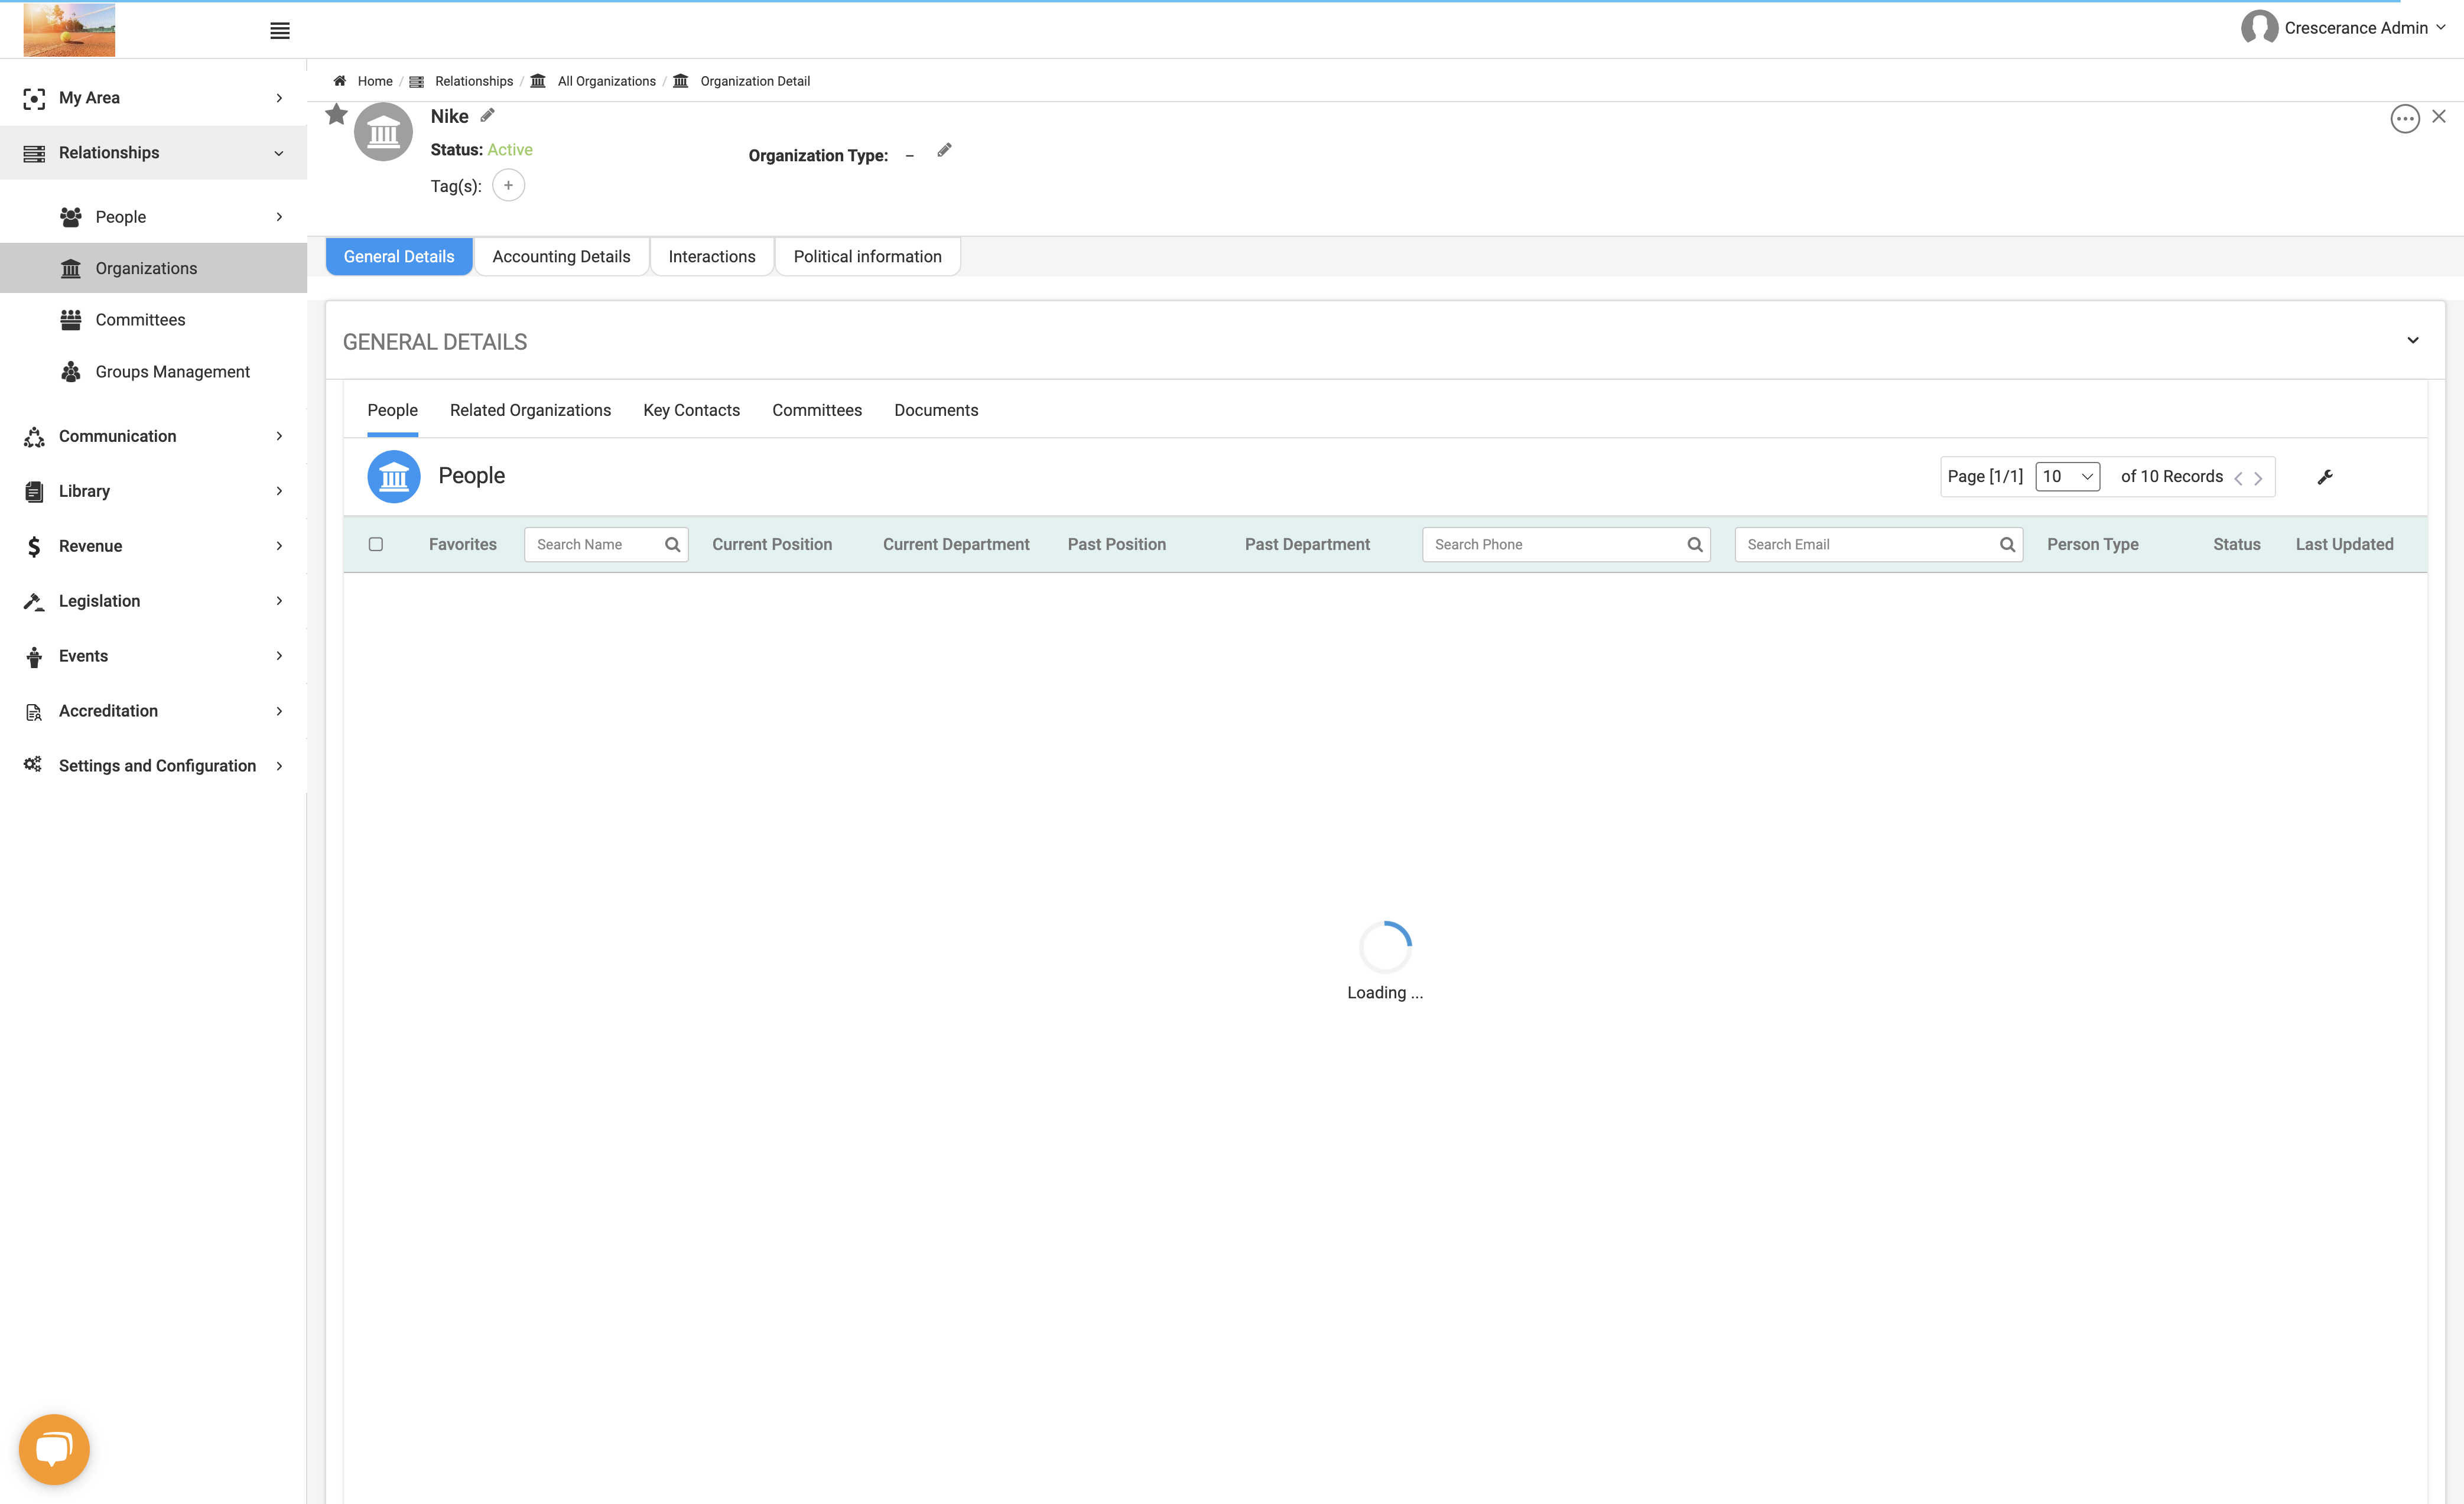Open the more options ellipsis icon
2464x1504 pixels.
coord(2404,118)
